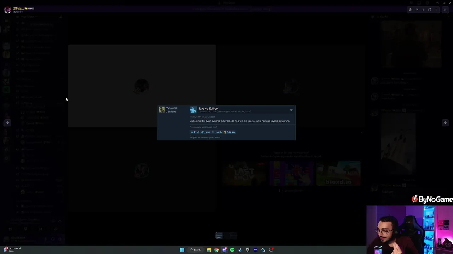Open Spotify from the taskbar
The image size is (453, 254).
coord(232,250)
